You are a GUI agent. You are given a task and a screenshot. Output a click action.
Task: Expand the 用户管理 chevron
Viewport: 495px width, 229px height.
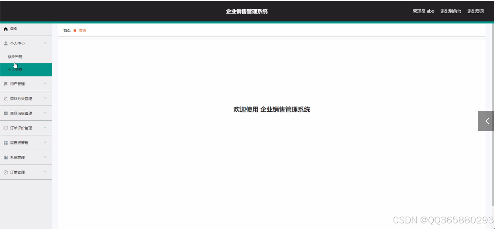click(45, 83)
